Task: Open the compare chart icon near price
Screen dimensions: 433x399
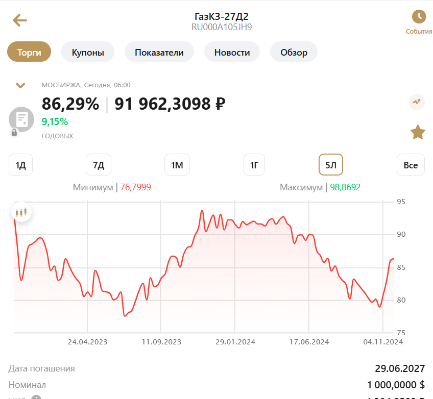Action: click(x=417, y=102)
